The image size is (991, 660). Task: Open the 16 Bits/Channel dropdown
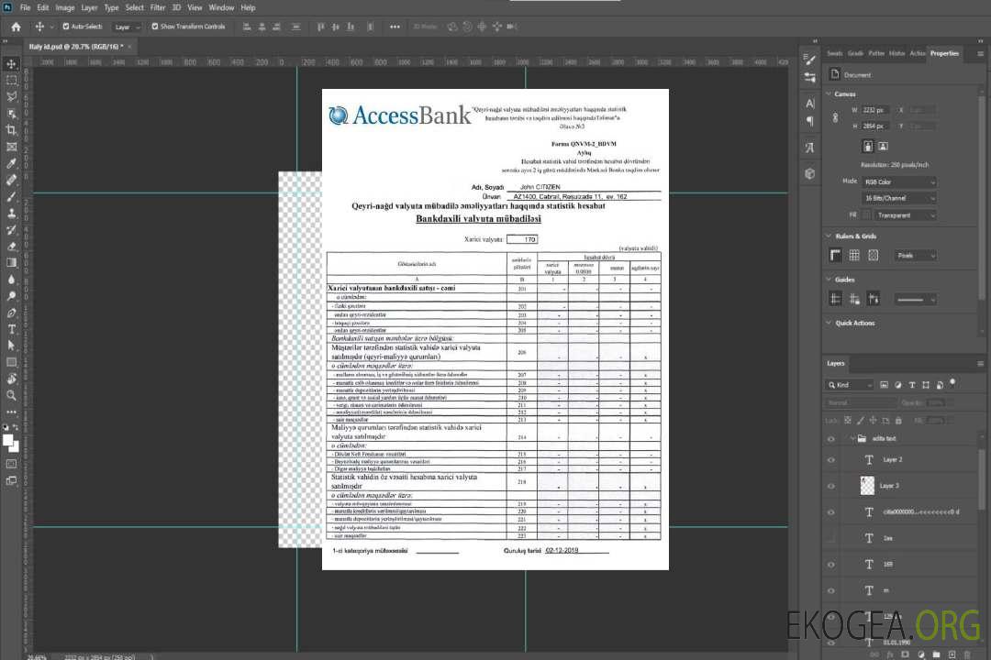click(899, 198)
